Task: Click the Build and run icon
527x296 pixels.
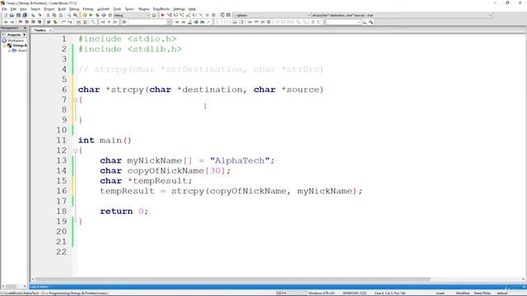Action: click(x=97, y=15)
